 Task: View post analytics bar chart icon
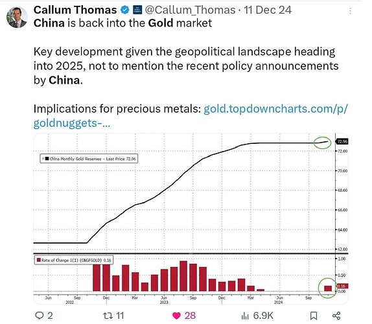245,316
